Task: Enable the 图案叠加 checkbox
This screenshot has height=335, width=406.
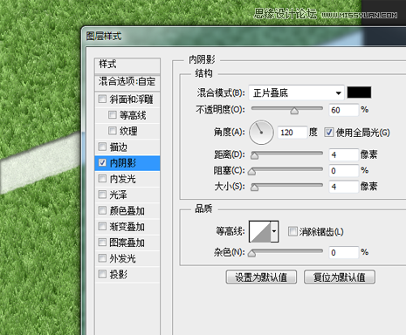Action: (x=102, y=242)
